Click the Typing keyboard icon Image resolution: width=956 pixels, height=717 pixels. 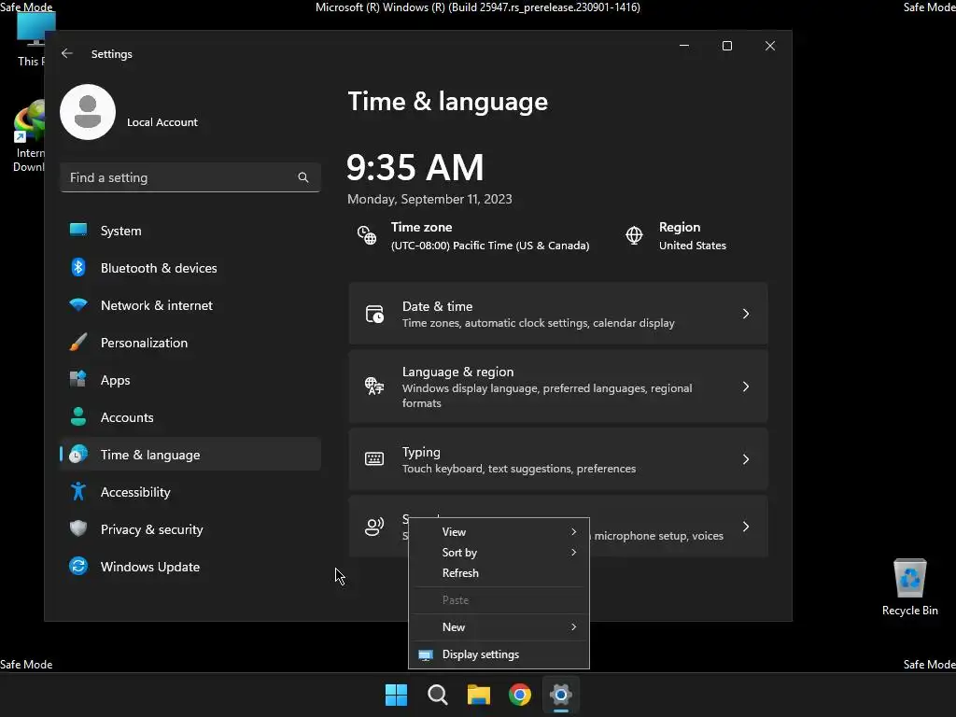pos(374,459)
